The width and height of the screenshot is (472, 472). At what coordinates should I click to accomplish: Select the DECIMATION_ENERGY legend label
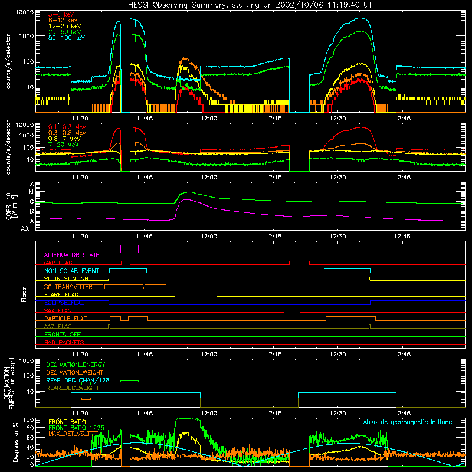coord(76,365)
